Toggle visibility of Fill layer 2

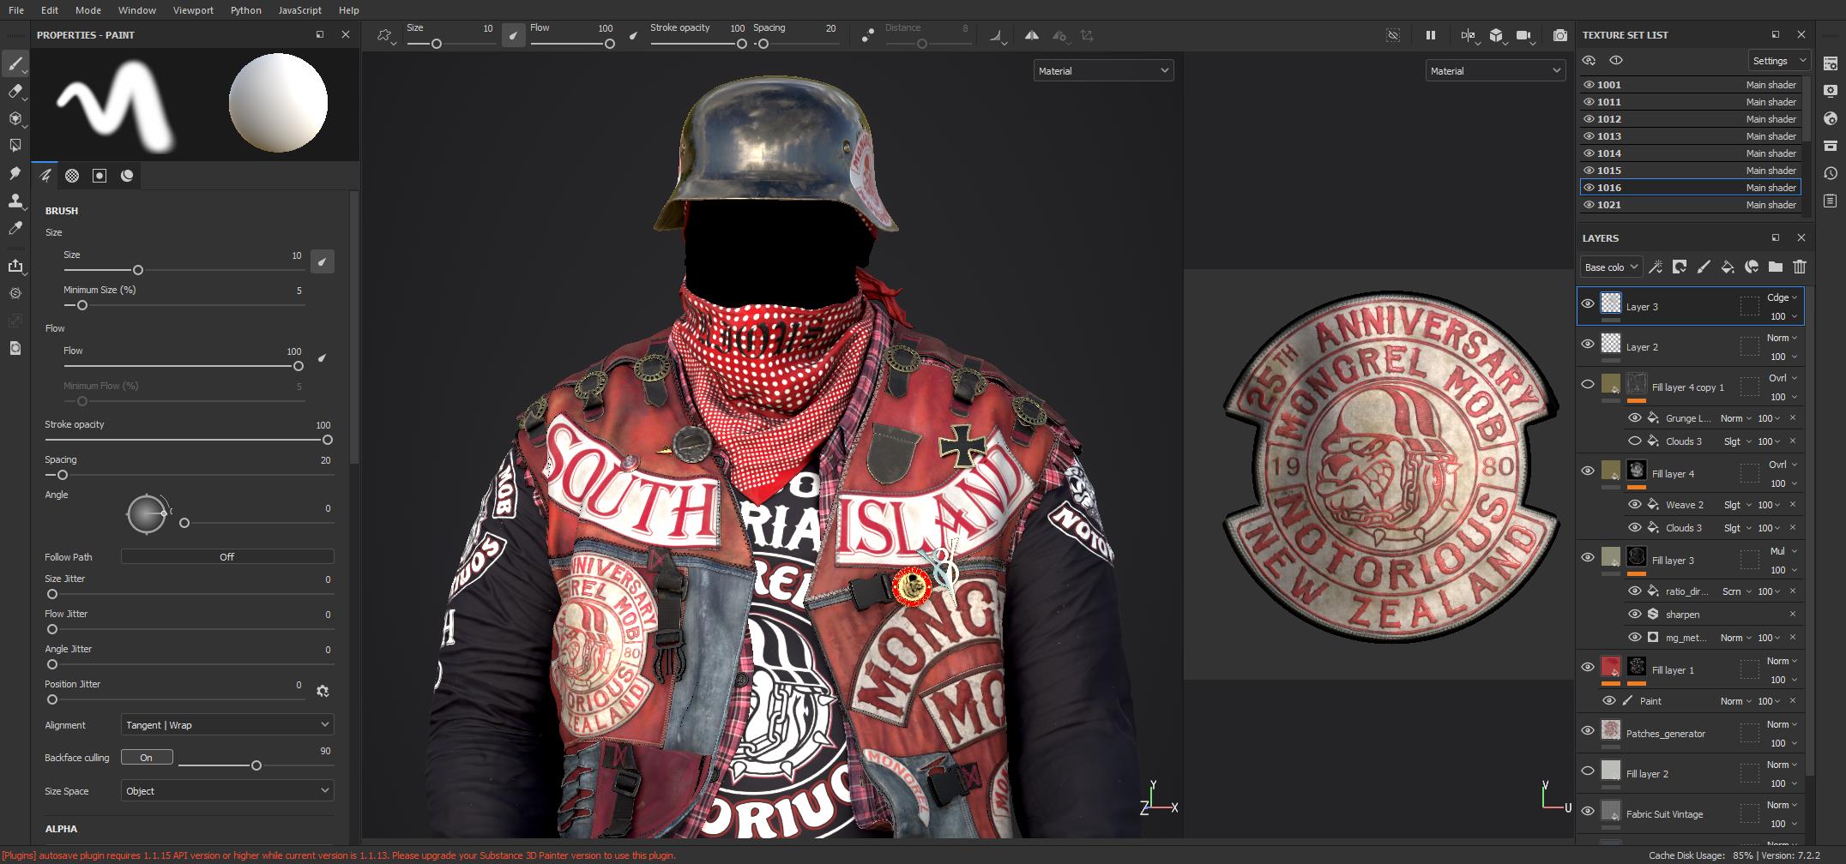(1588, 771)
